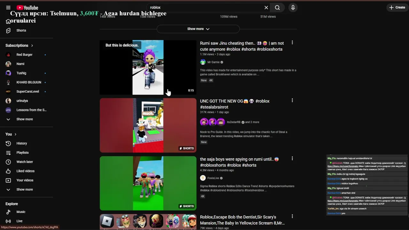Play the Rumi saw Jinu video thumbnail
The height and width of the screenshot is (230, 409).
148,67
